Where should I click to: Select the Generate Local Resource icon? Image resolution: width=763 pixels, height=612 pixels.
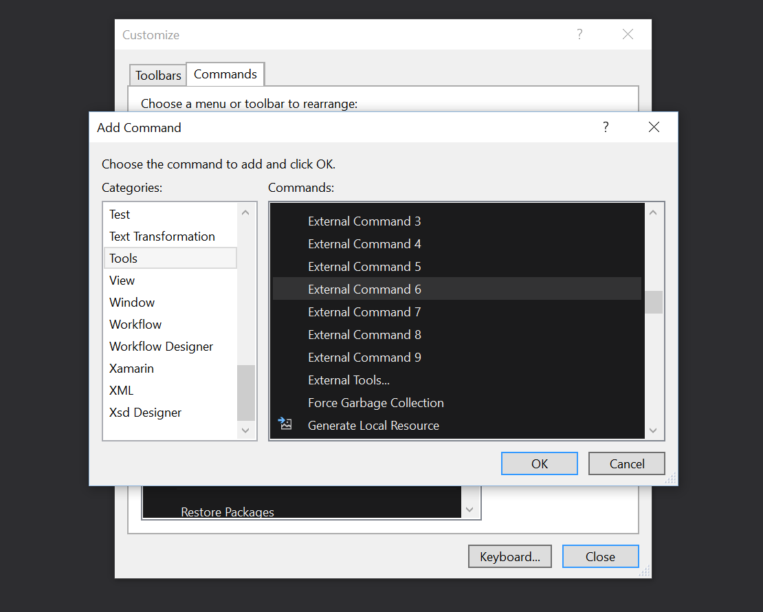point(285,424)
